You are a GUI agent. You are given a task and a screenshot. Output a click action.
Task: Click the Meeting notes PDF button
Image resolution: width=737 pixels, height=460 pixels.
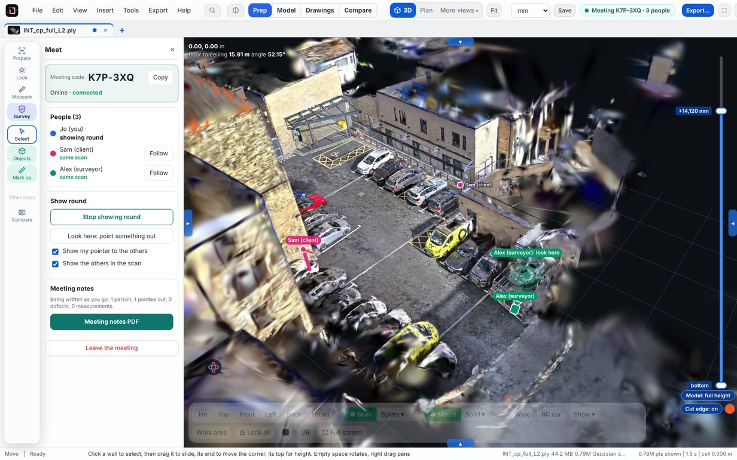pos(112,322)
